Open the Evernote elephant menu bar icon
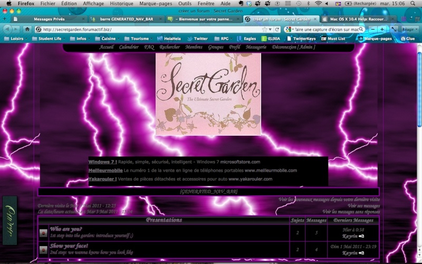Viewport: 422px width, 264px height. tap(241, 4)
